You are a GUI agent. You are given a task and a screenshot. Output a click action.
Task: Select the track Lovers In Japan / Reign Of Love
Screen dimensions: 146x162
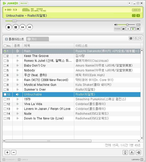pos(47,109)
